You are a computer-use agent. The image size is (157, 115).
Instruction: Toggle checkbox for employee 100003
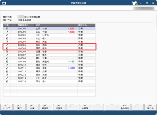(x=7, y=39)
